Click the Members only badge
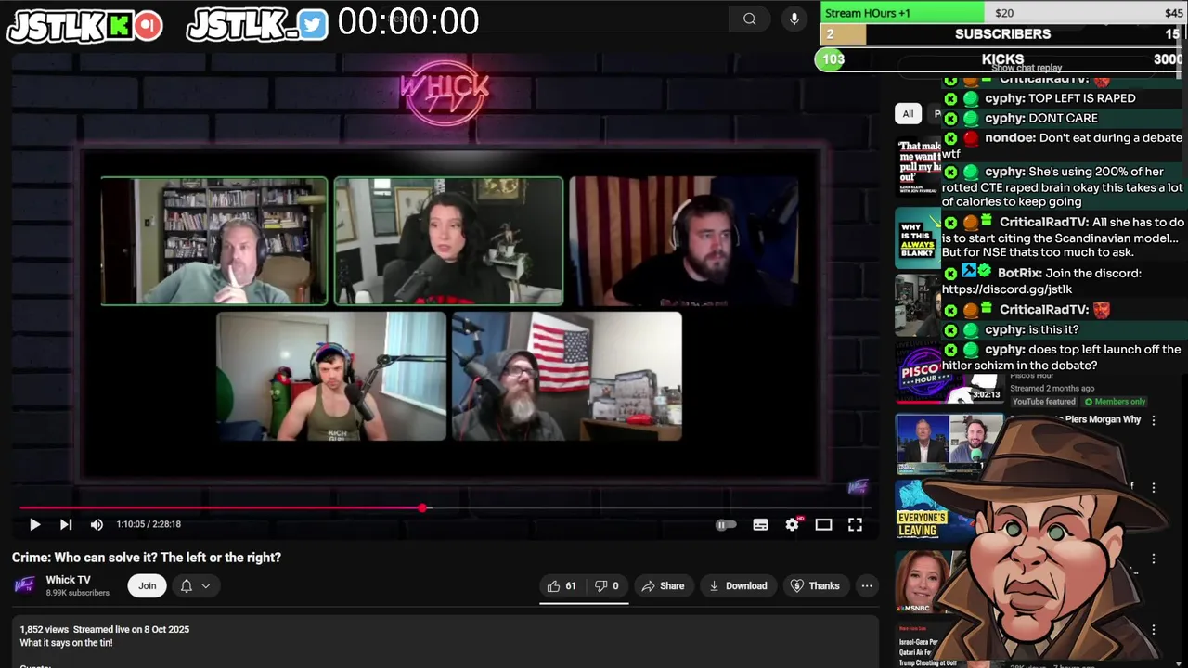The width and height of the screenshot is (1188, 668). (x=1114, y=402)
